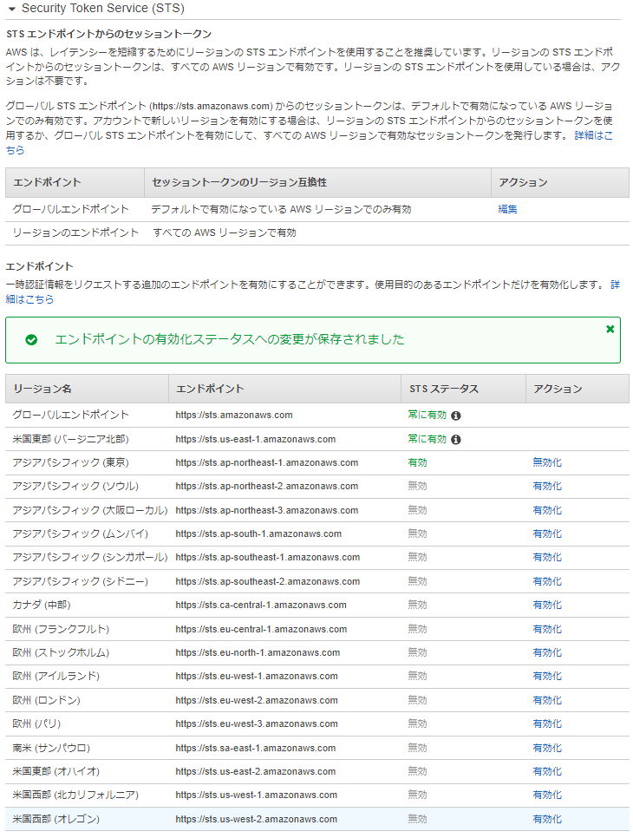The image size is (633, 838).
Task: Click 常に有効 status for global endpoint
Action: click(x=427, y=416)
